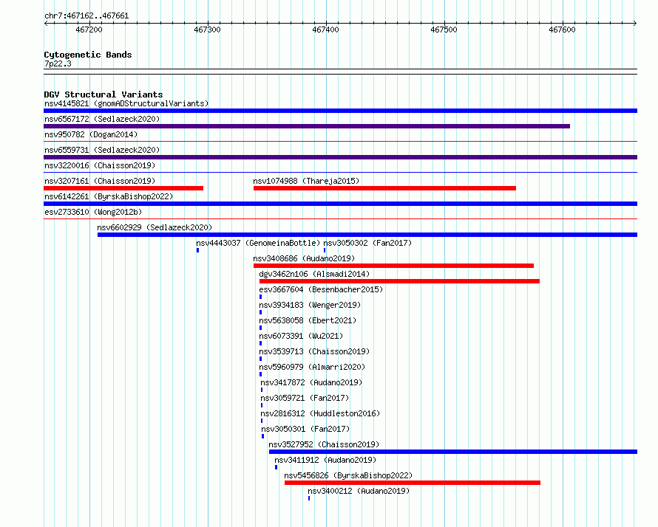
Task: Click the 467400 ruler position label
Action: point(325,30)
